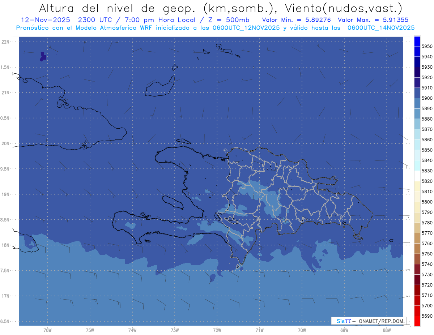This screenshot has width=434, height=335.
Task: Click the valid-until time '0600UTC_14NOV2025'
Action: coord(381,28)
